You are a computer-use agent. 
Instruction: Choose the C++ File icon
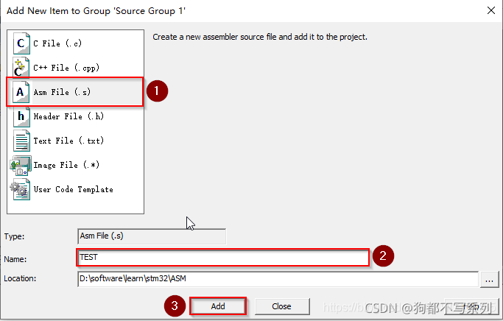(21, 67)
